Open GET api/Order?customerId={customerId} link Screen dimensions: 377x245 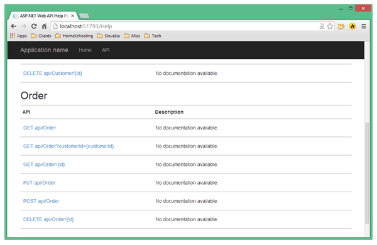pyautogui.click(x=68, y=146)
